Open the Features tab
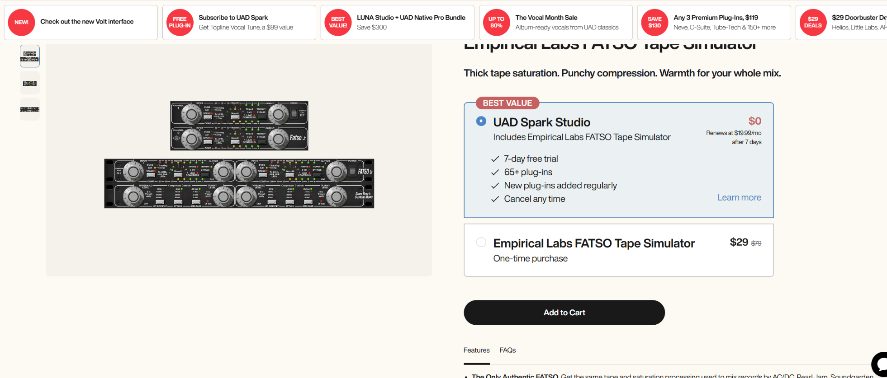The image size is (887, 378). 476,350
